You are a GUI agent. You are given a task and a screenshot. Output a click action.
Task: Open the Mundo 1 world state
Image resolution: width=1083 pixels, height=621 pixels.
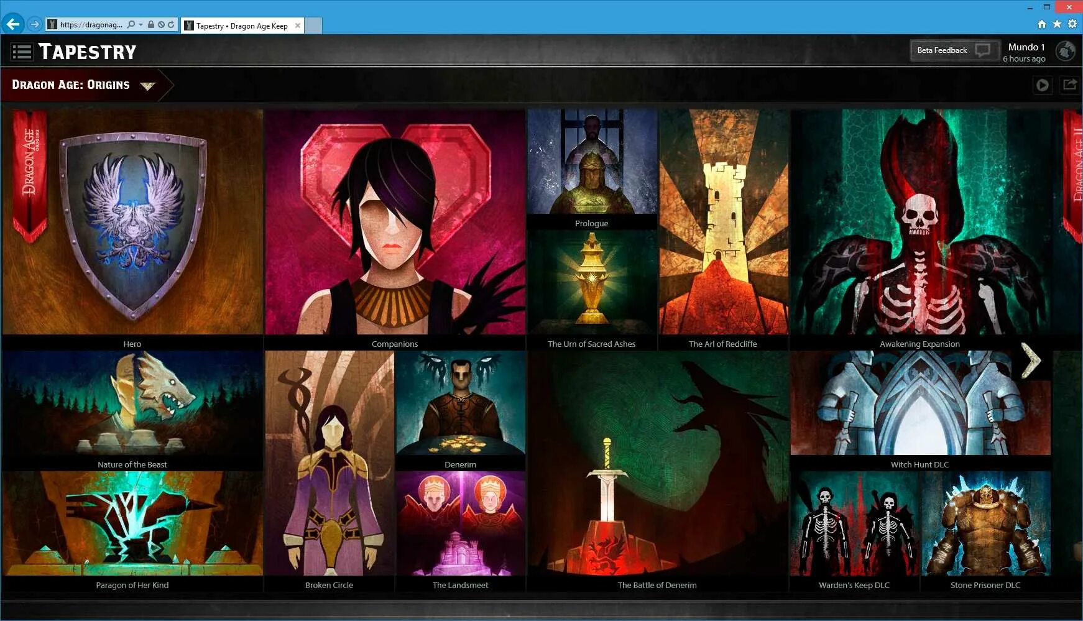tap(1026, 47)
